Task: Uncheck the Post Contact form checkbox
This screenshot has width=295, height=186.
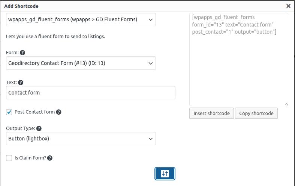Action: 9,112
